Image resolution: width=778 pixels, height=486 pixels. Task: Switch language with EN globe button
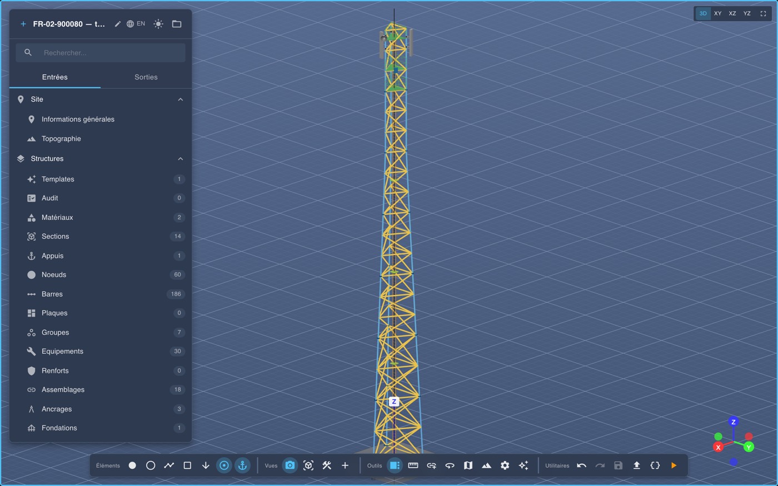pyautogui.click(x=136, y=24)
